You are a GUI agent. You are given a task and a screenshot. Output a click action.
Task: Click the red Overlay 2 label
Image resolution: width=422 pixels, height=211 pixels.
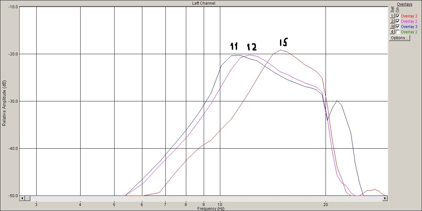[x=409, y=16]
